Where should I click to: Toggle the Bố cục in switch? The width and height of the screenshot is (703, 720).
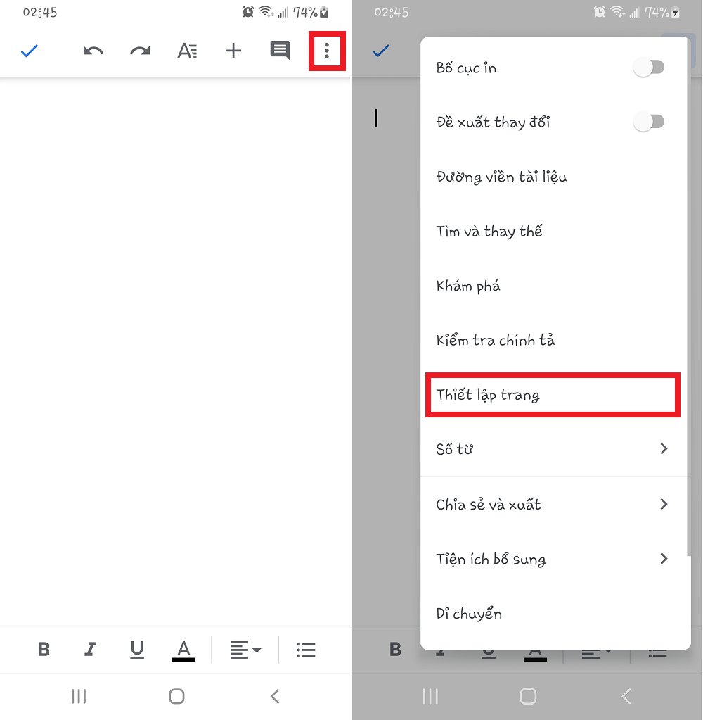point(649,68)
